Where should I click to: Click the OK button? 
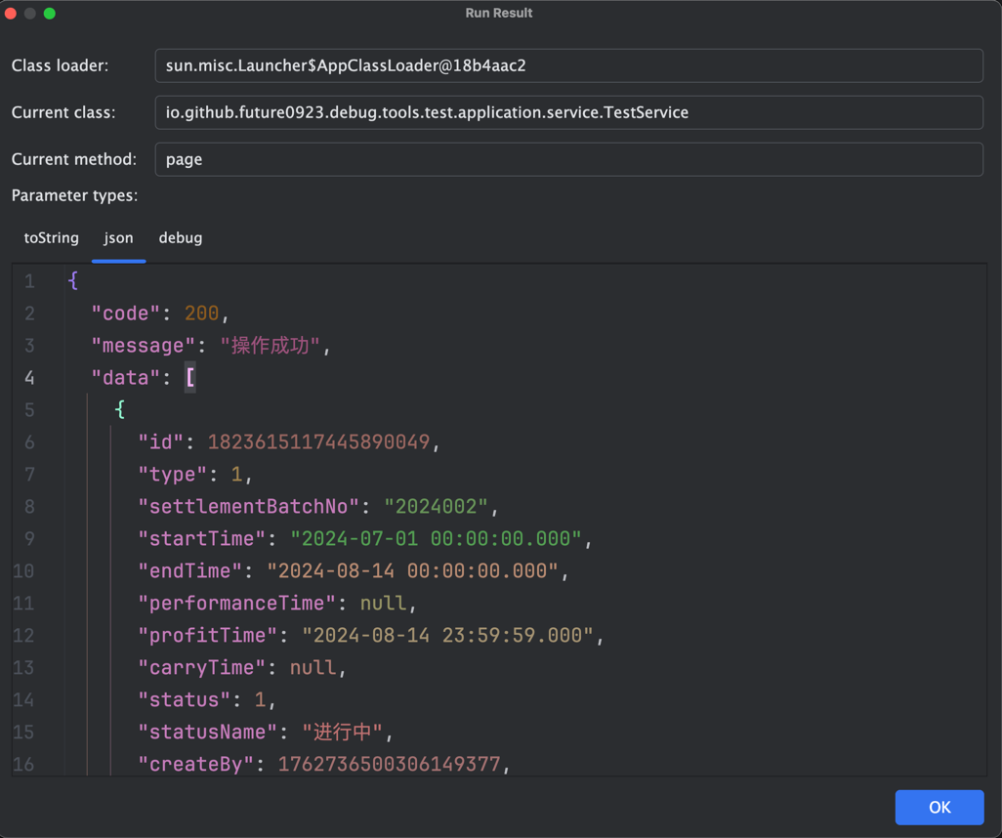[x=939, y=808]
